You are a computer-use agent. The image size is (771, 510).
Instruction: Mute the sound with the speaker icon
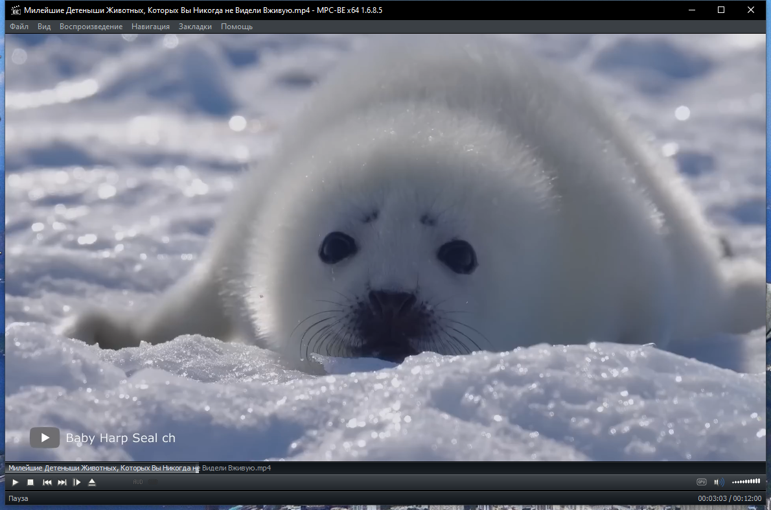(718, 482)
